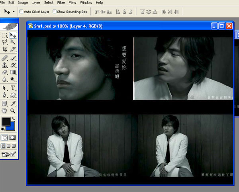Click Distribute Bottom Edges button
This screenshot has width=239, height=192.
click(x=155, y=12)
